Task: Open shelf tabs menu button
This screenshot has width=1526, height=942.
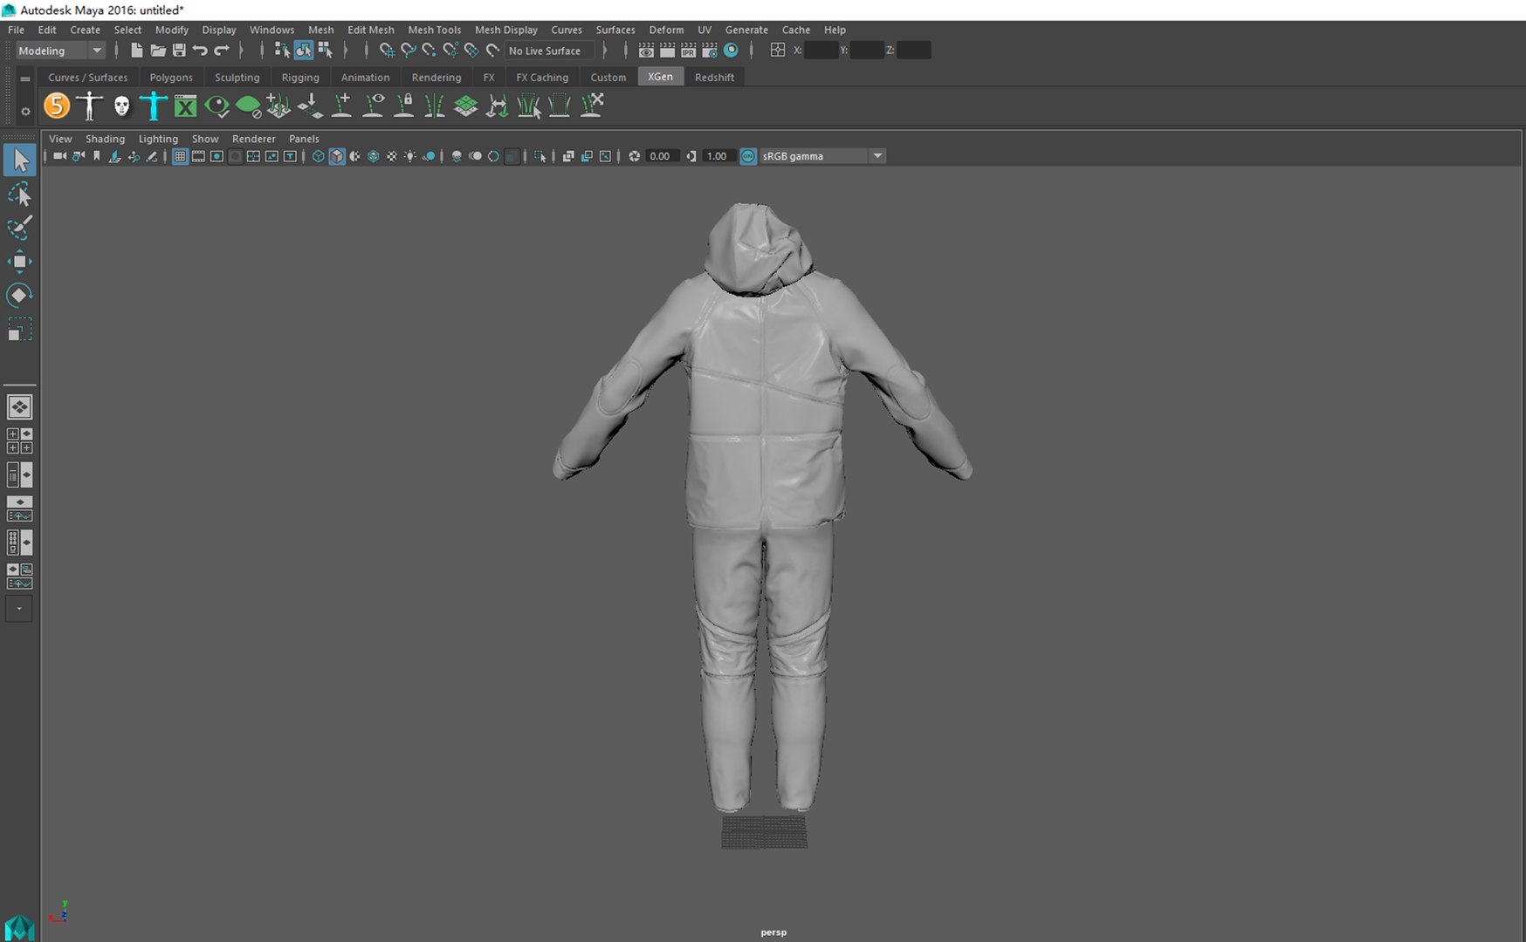Action: tap(24, 78)
